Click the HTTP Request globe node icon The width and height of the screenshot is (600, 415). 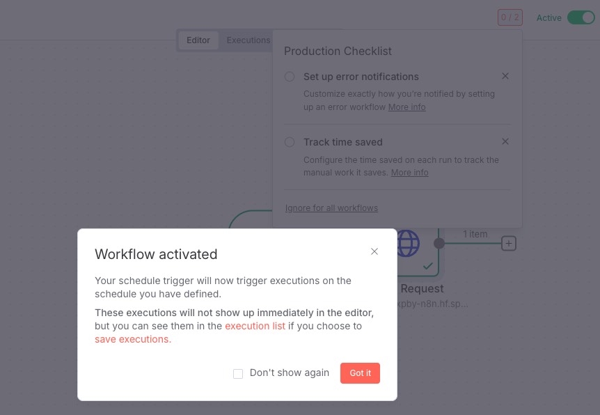click(409, 244)
